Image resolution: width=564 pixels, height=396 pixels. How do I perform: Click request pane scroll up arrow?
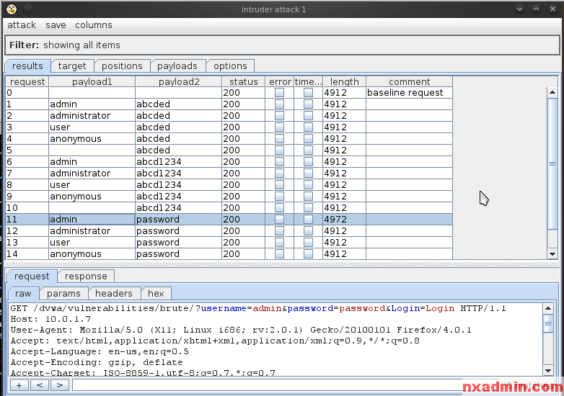[x=548, y=308]
